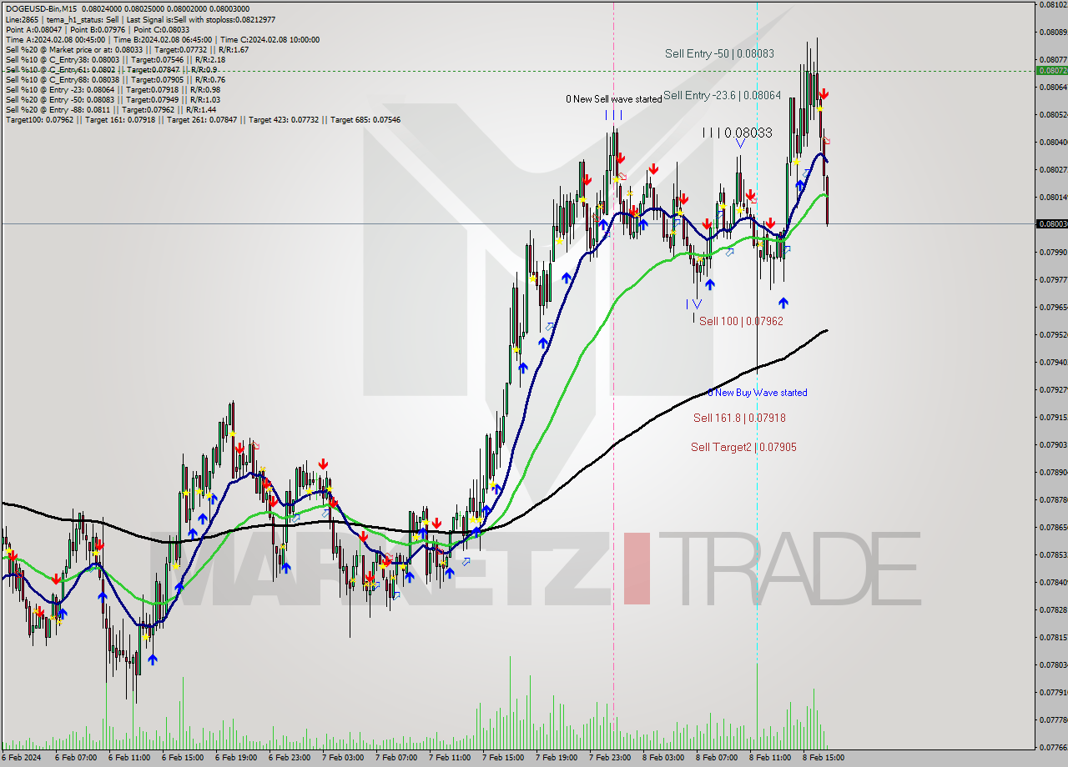Click the '6 Feb 11:00' time axis label
This screenshot has width=1068, height=767.
tap(129, 758)
